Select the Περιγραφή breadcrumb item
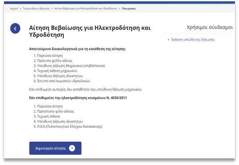 pyautogui.click(x=129, y=8)
